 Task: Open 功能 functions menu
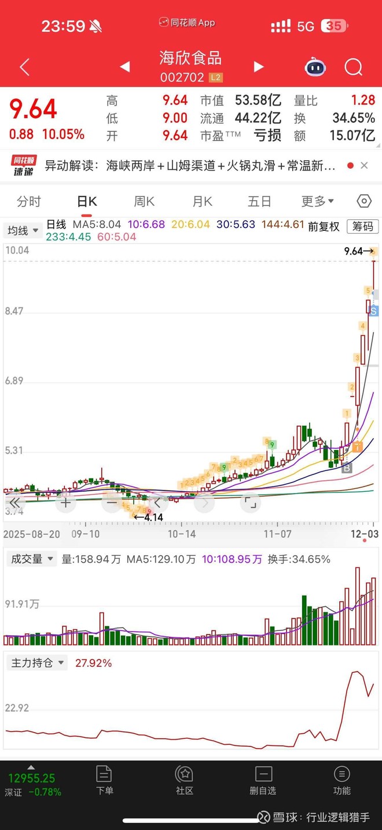pos(342,781)
